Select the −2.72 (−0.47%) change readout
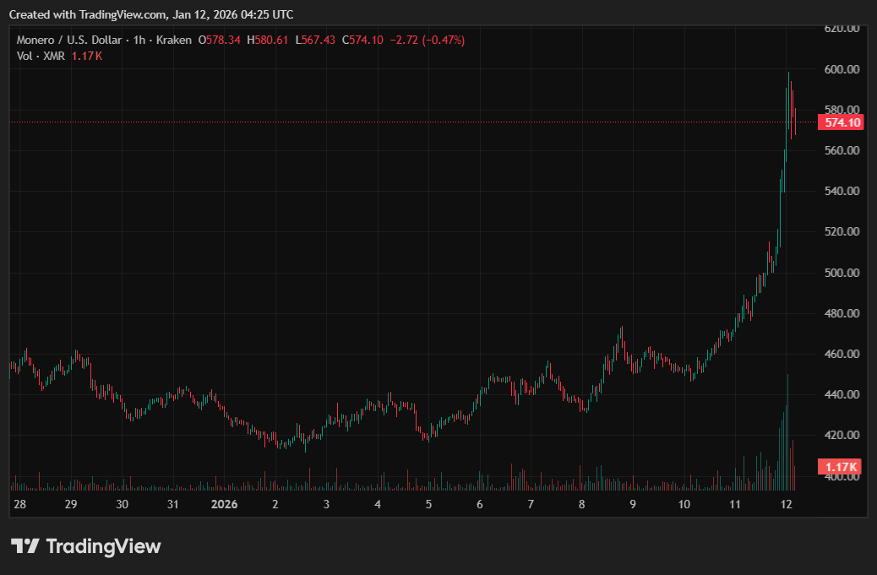877x575 pixels. pos(428,40)
